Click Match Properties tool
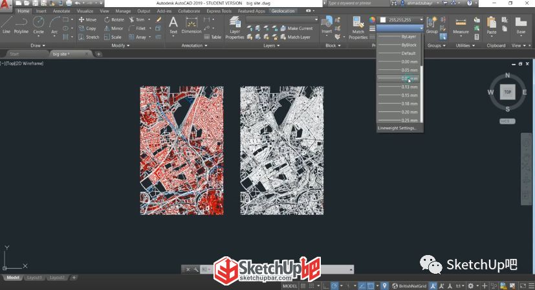 pyautogui.click(x=358, y=28)
